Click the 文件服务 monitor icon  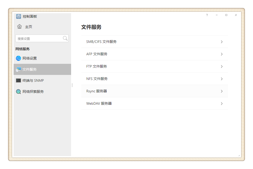tap(18, 69)
